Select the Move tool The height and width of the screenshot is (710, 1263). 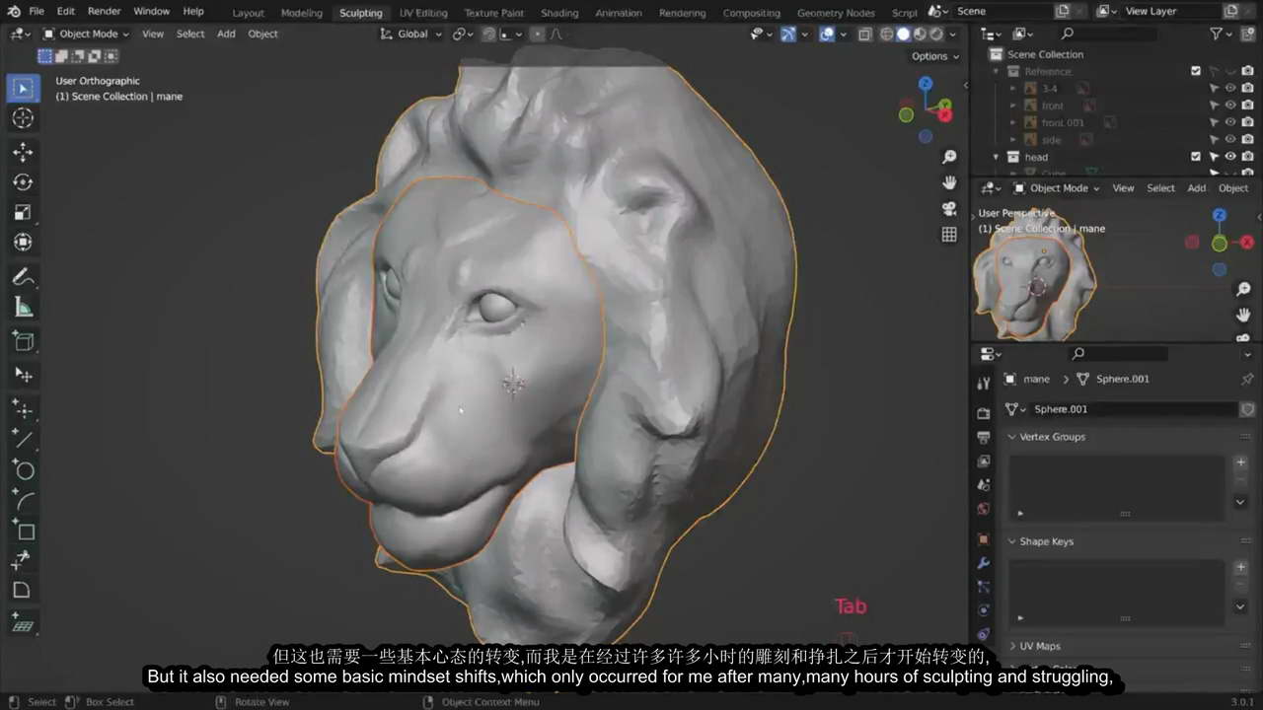click(22, 152)
